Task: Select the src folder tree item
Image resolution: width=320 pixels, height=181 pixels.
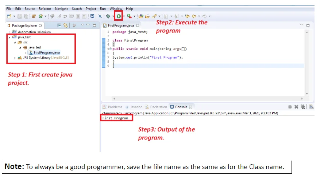Action: click(23, 42)
